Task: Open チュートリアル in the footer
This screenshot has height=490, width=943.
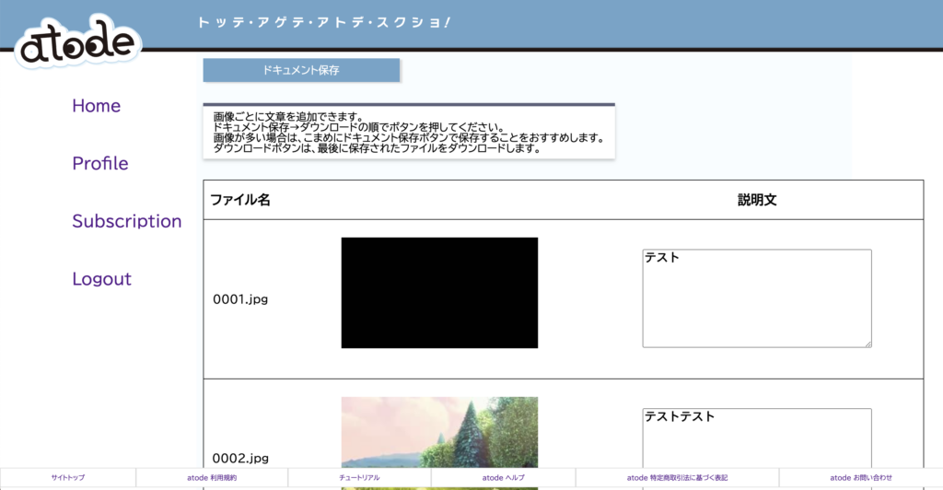Action: (x=359, y=478)
